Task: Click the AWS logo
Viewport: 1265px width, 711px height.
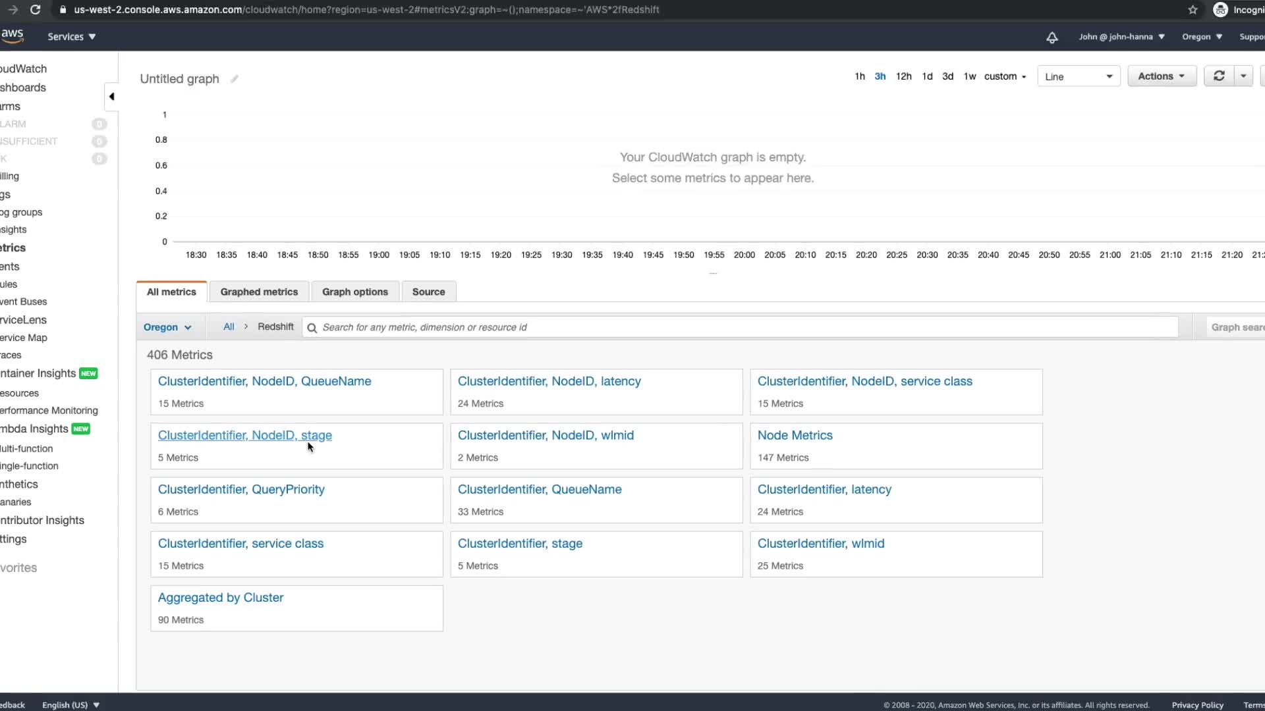Action: [x=12, y=36]
